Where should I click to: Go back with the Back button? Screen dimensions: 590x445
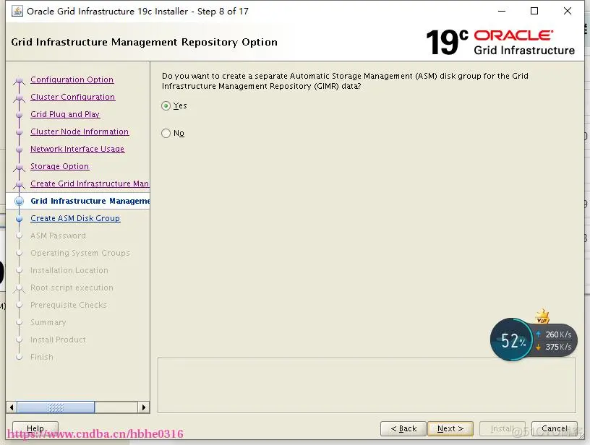coord(403,428)
